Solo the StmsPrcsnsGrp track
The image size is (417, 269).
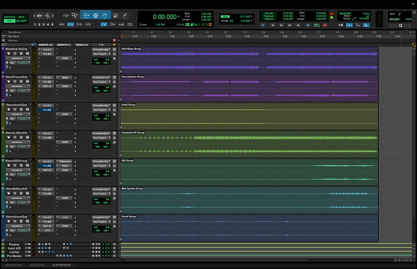point(21,82)
